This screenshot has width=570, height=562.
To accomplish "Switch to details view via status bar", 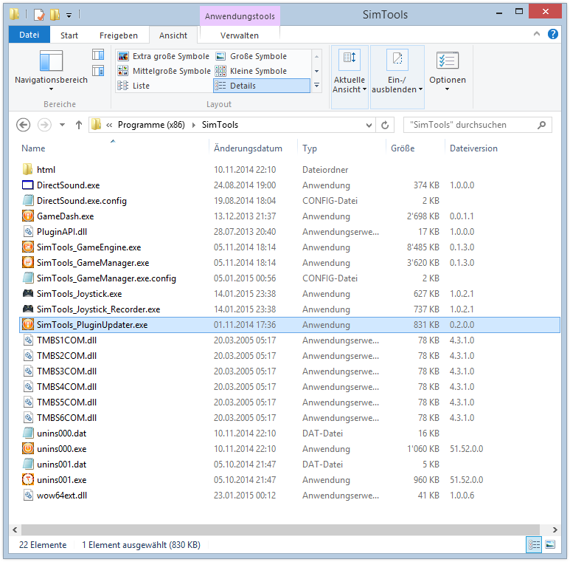I will point(534,545).
